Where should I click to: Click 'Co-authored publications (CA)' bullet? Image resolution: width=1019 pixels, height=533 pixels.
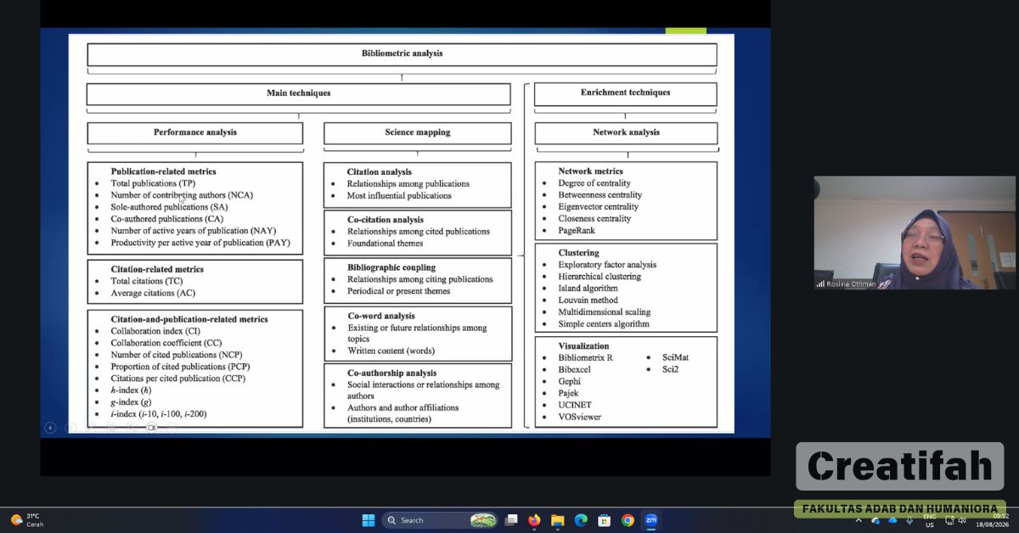167,219
